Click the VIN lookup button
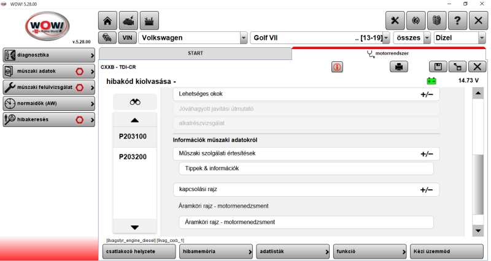491x261 pixels. tap(127, 38)
